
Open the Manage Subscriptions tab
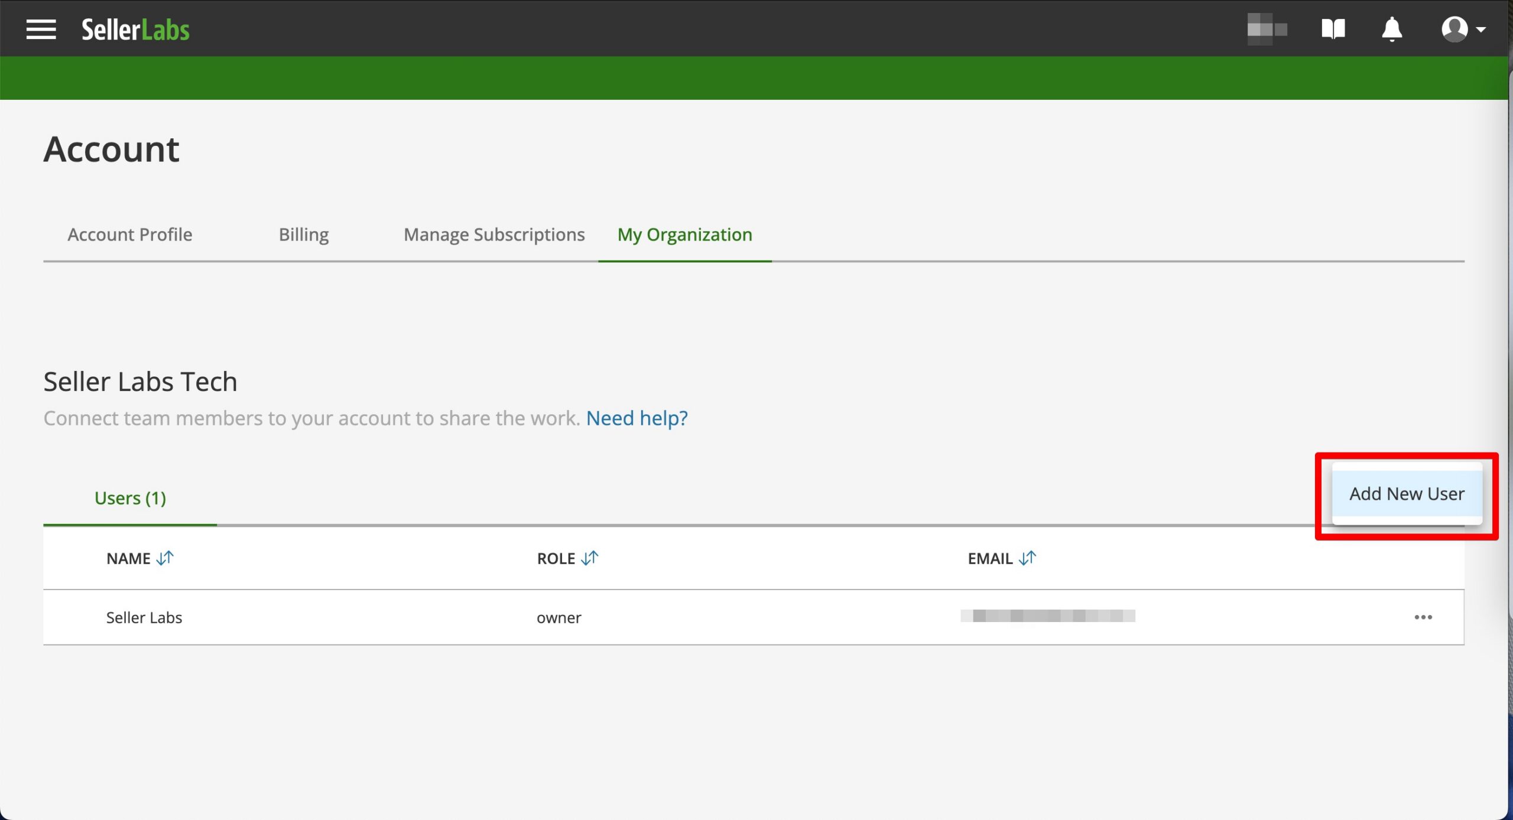pos(494,235)
